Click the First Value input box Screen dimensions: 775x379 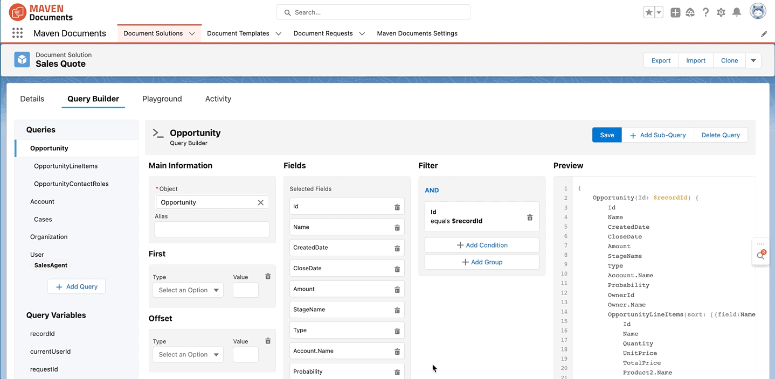[246, 290]
